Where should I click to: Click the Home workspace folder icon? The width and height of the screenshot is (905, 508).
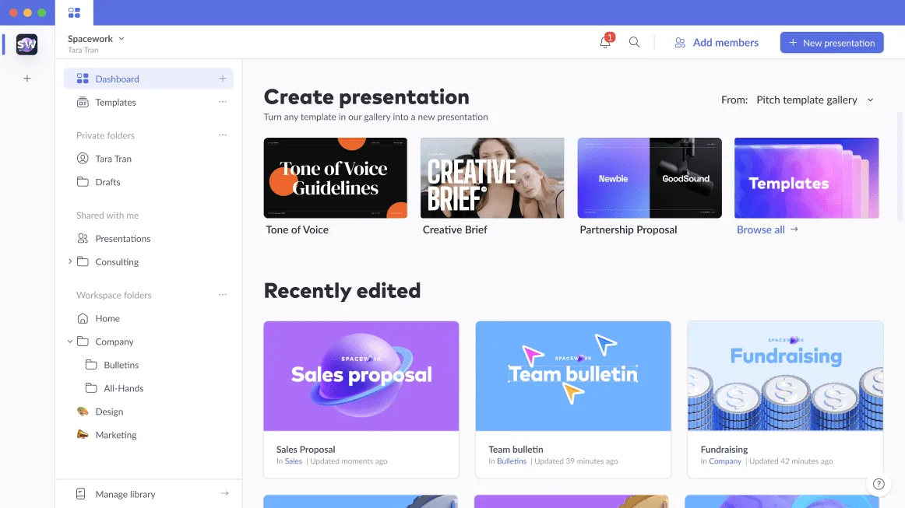coord(82,318)
